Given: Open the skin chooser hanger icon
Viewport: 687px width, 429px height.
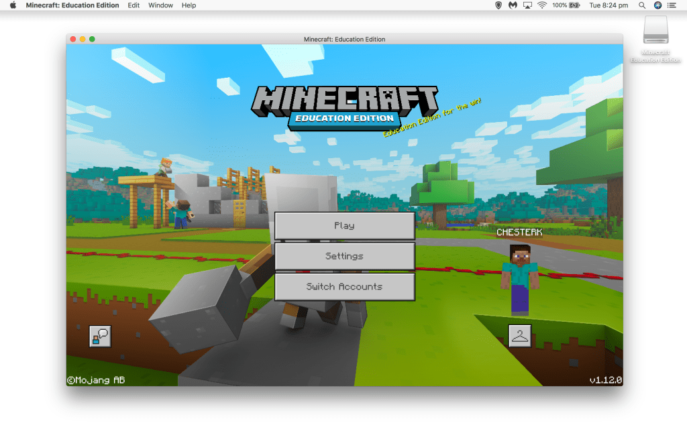Looking at the screenshot, I should 519,336.
